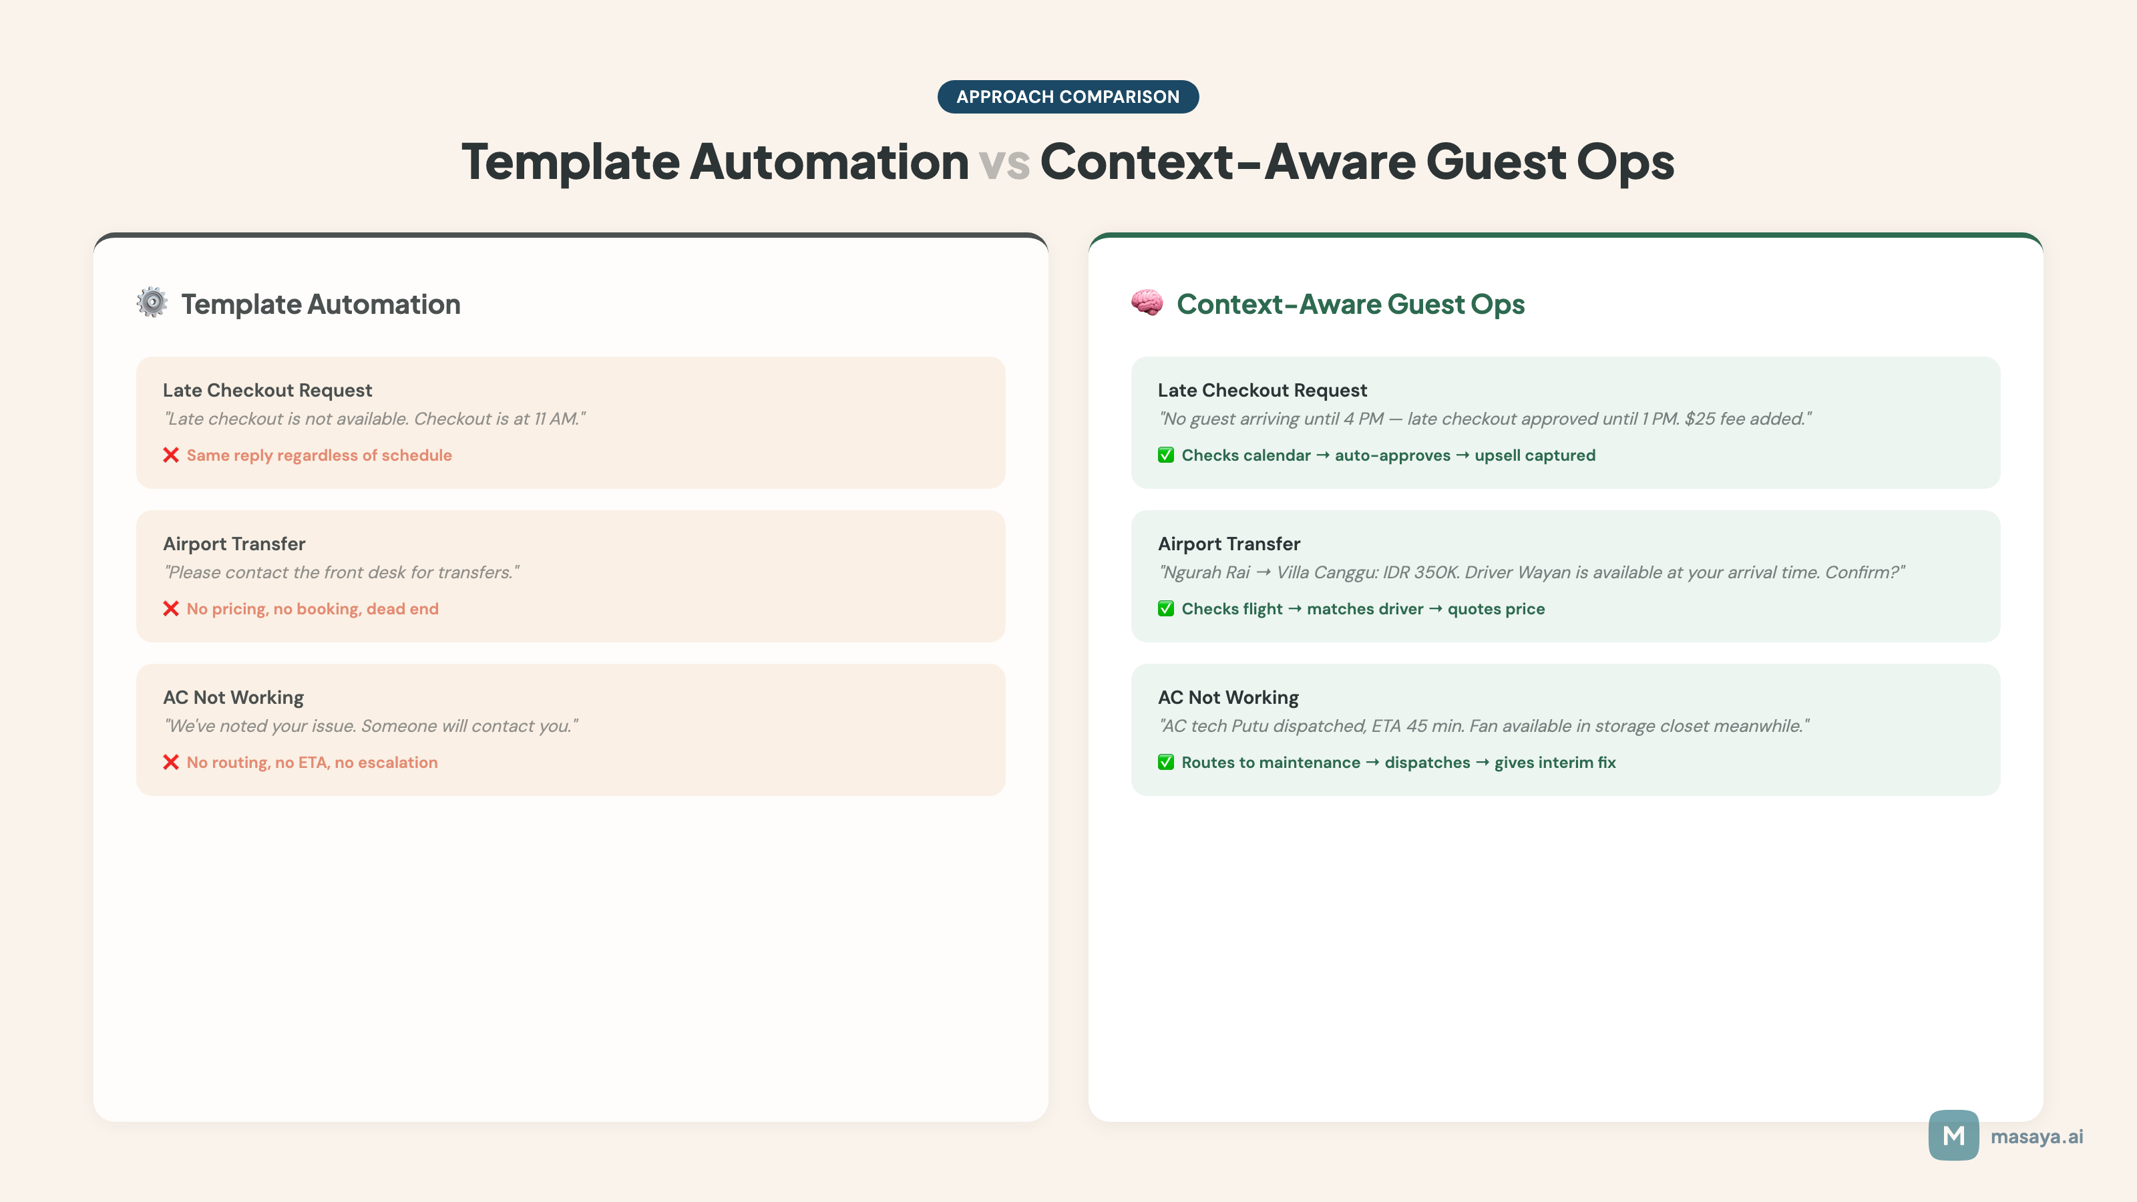Click text No routing, no ETA, no escalation
The width and height of the screenshot is (2137, 1202).
coord(312,761)
